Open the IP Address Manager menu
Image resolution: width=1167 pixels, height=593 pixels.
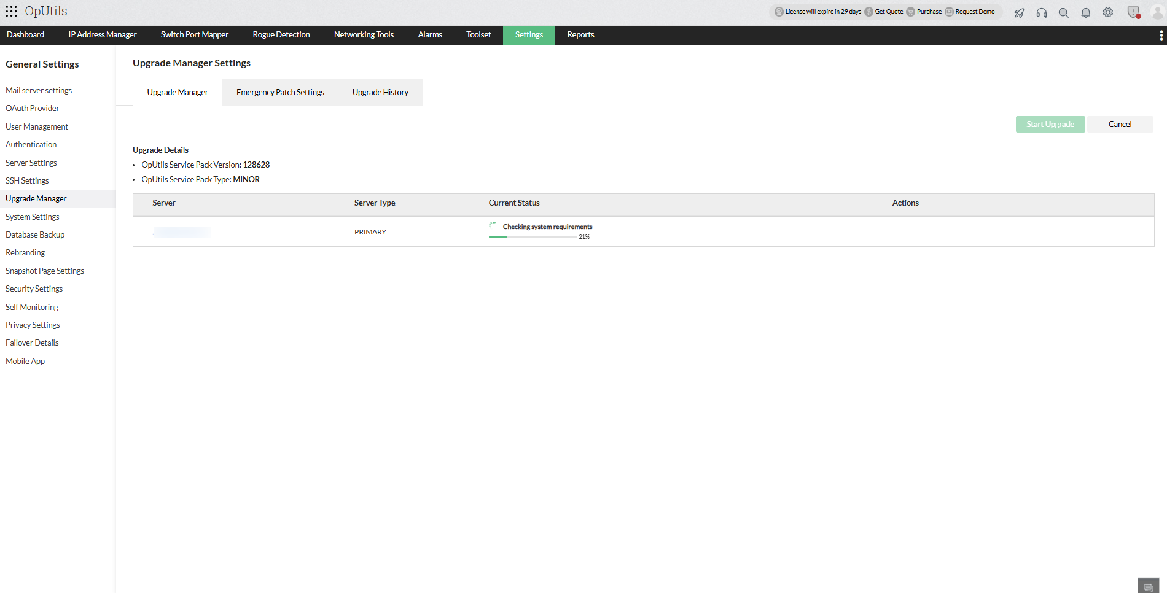click(103, 35)
